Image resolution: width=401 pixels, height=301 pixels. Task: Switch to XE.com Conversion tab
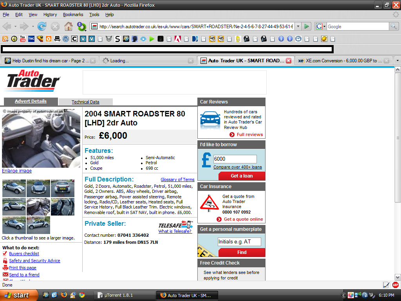(x=343, y=61)
